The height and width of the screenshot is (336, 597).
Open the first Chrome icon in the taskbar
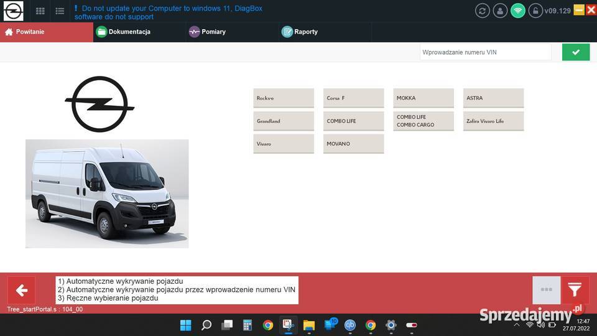[x=268, y=325]
